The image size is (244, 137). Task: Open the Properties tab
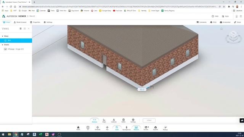click(x=35, y=22)
